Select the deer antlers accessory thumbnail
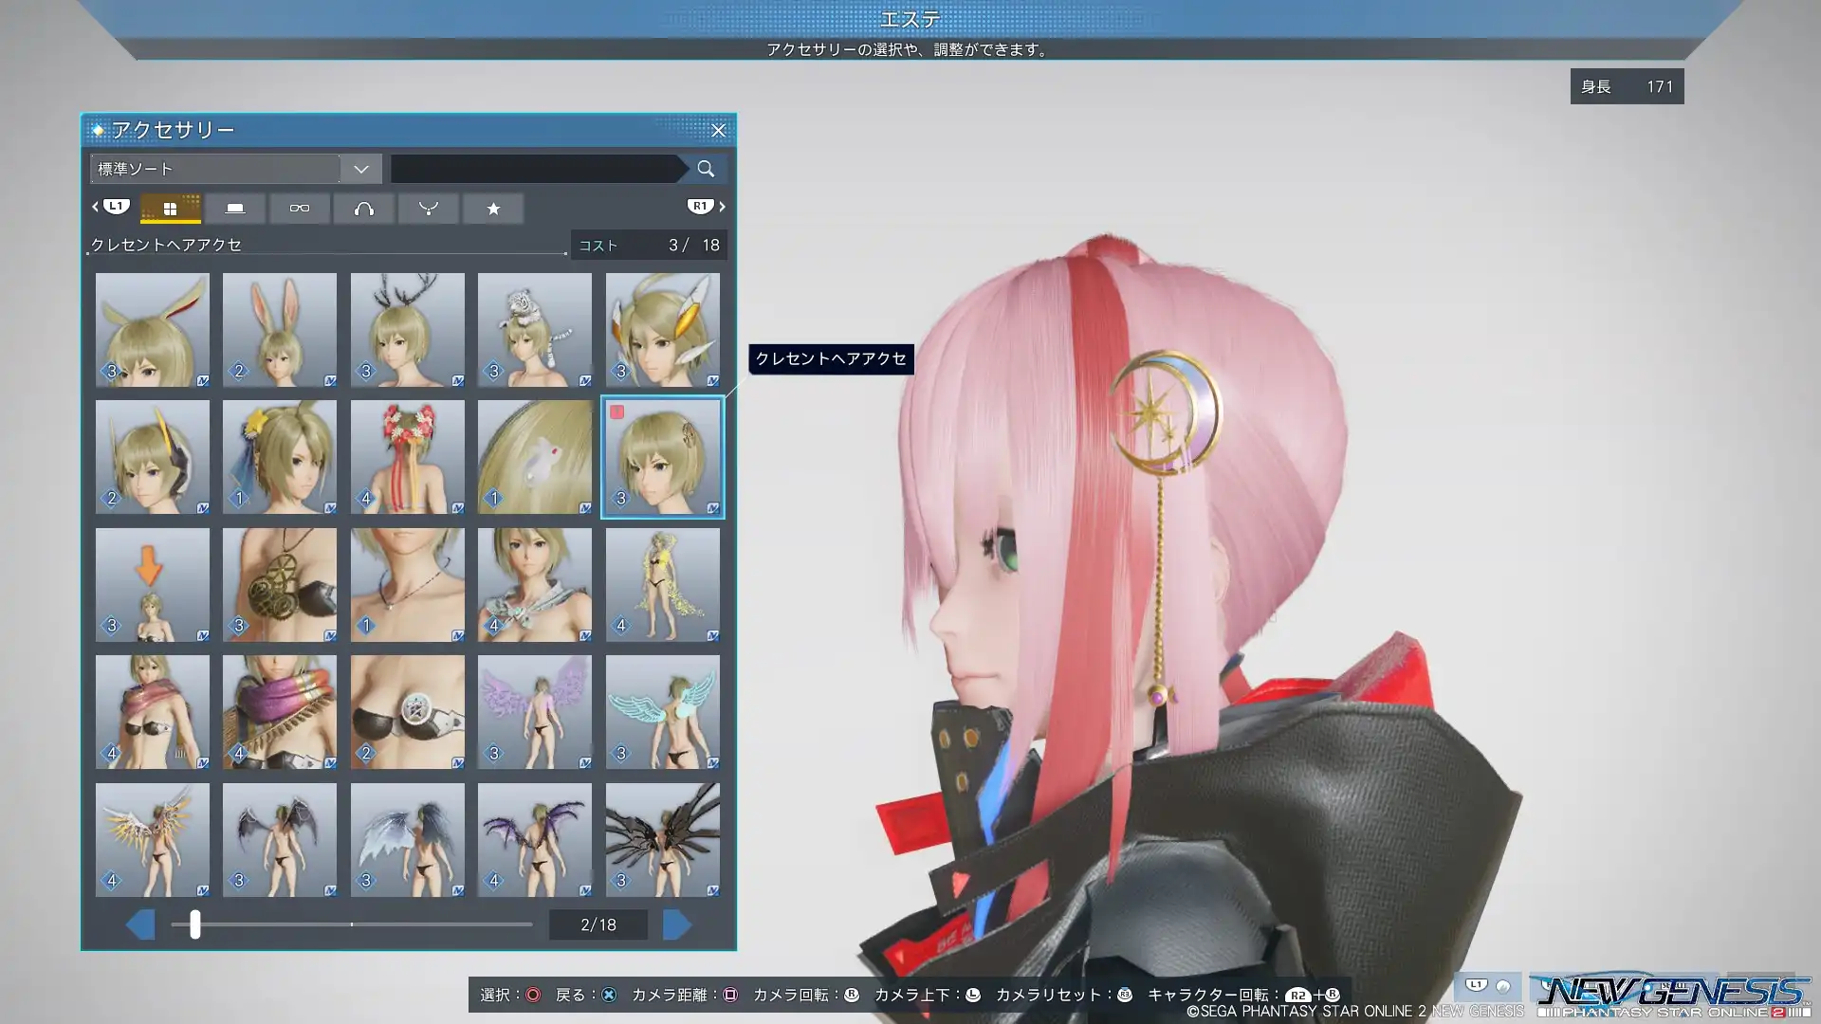This screenshot has height=1024, width=1821. pos(408,330)
